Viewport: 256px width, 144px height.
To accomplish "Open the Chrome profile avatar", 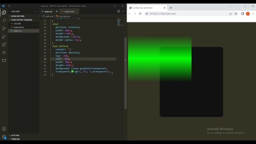I will [x=248, y=14].
